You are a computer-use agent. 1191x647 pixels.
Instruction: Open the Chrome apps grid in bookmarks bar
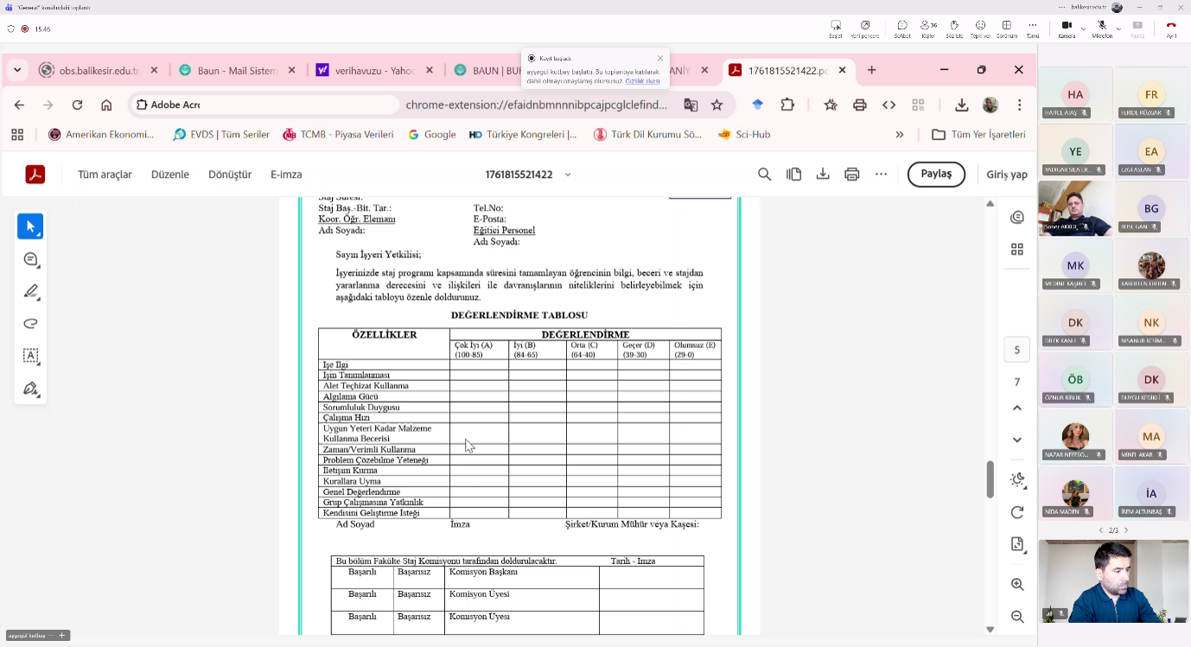(x=17, y=135)
